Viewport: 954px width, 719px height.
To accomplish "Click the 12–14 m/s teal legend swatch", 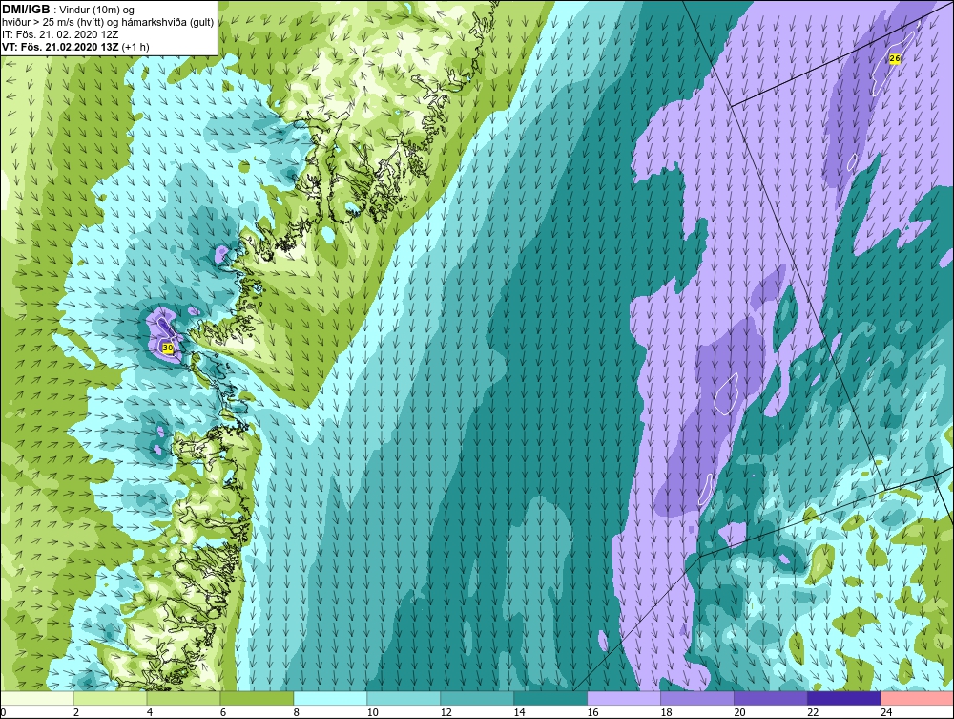I will coord(477,698).
